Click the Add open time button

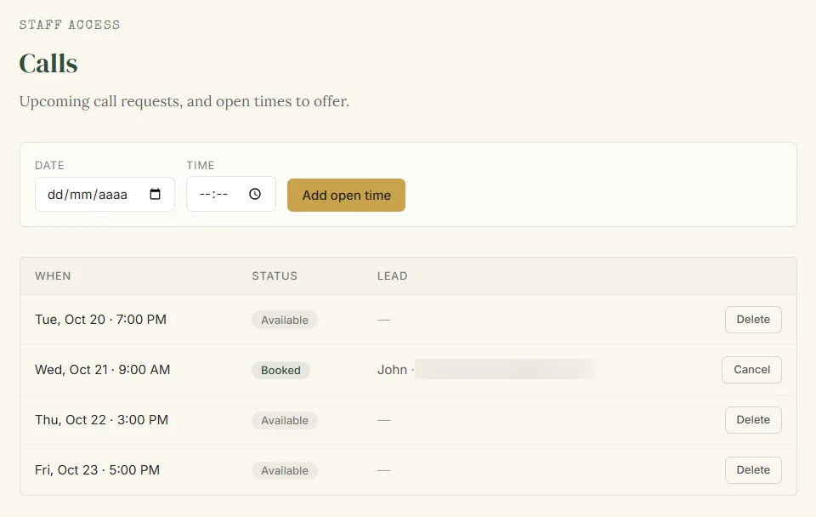click(x=346, y=196)
